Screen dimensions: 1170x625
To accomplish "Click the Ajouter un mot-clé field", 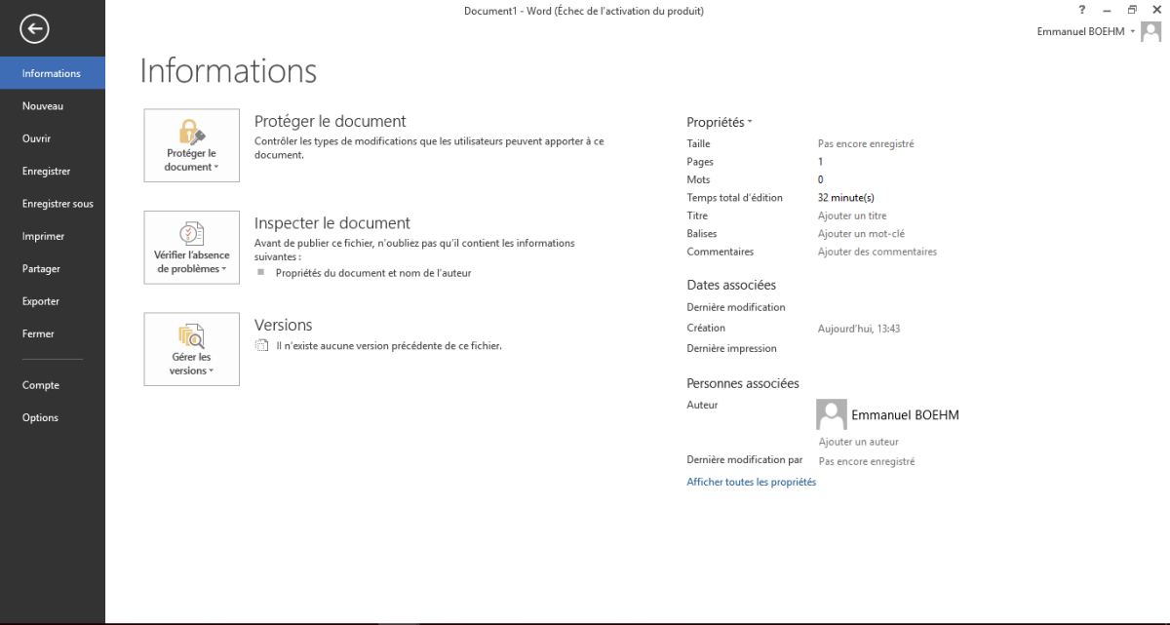I will click(x=863, y=234).
